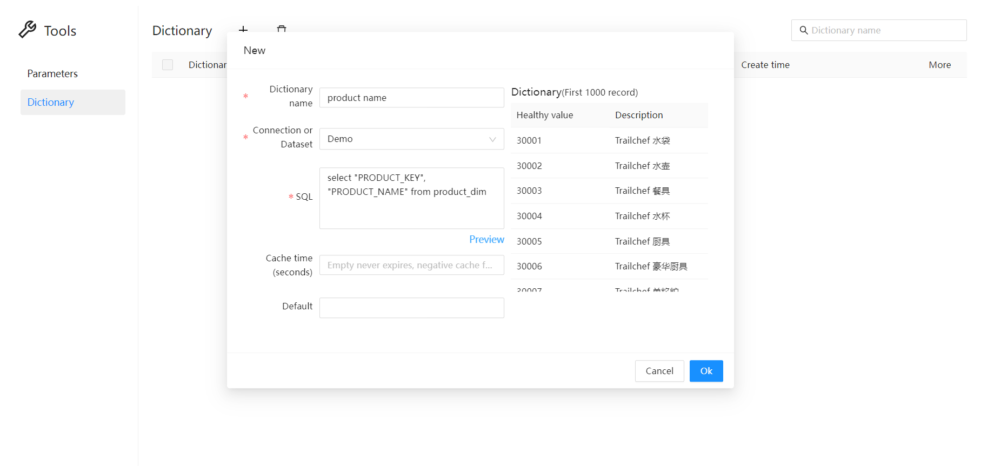Click the New dialog title

(254, 50)
